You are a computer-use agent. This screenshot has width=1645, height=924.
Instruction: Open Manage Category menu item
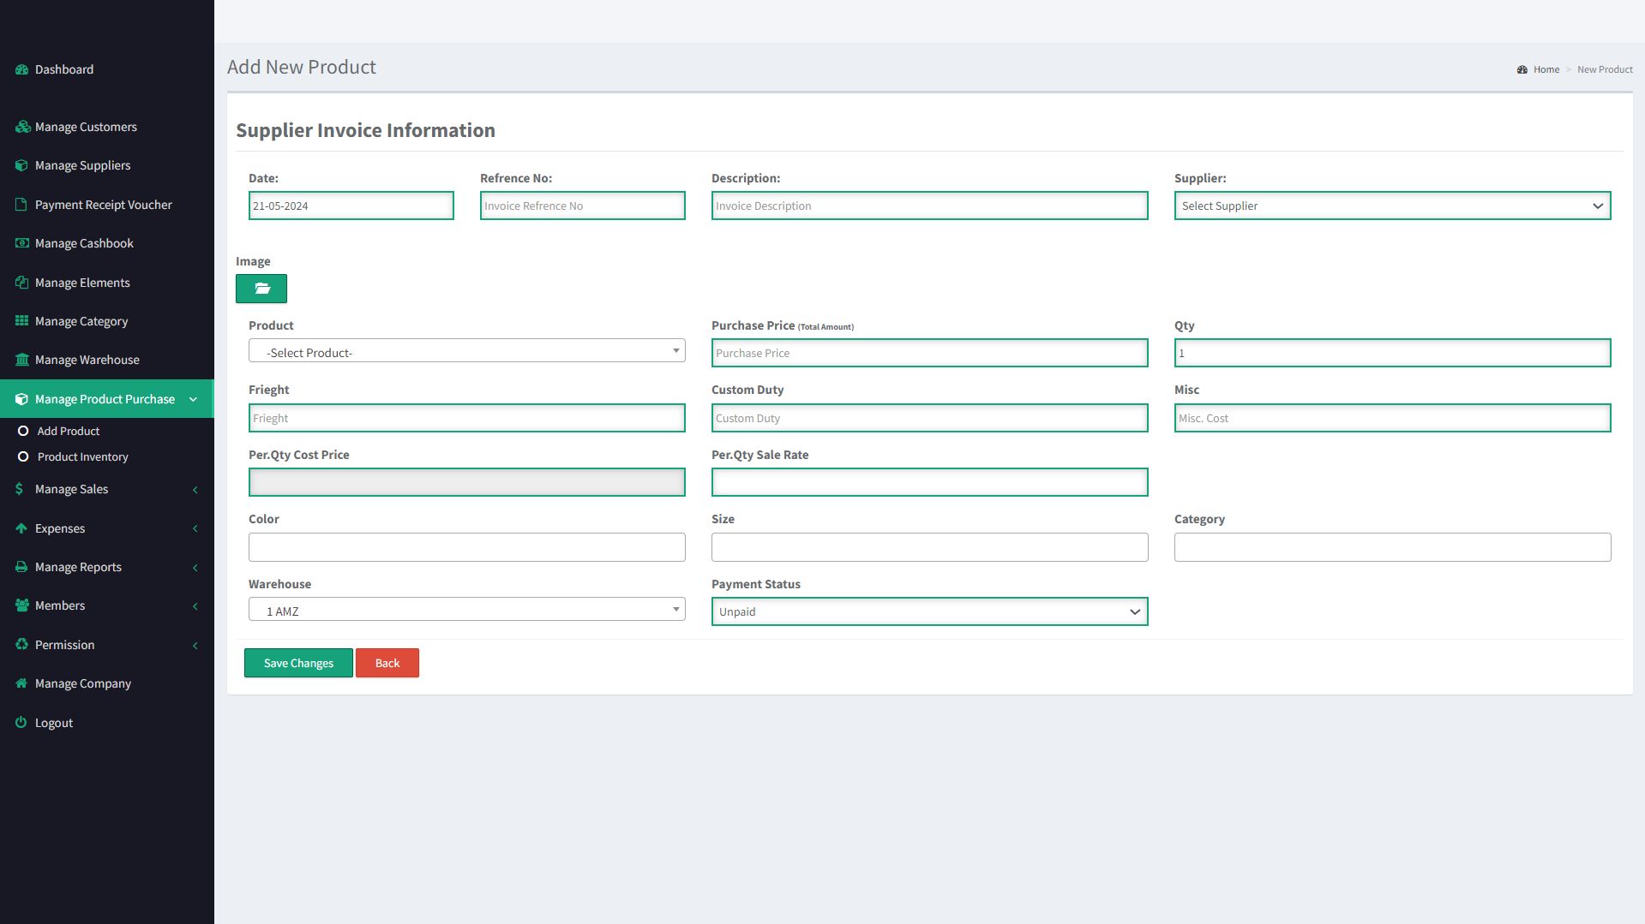coord(107,321)
